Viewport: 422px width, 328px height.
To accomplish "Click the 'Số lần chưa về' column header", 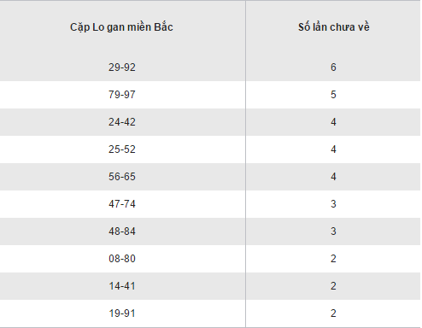I will pyautogui.click(x=334, y=27).
